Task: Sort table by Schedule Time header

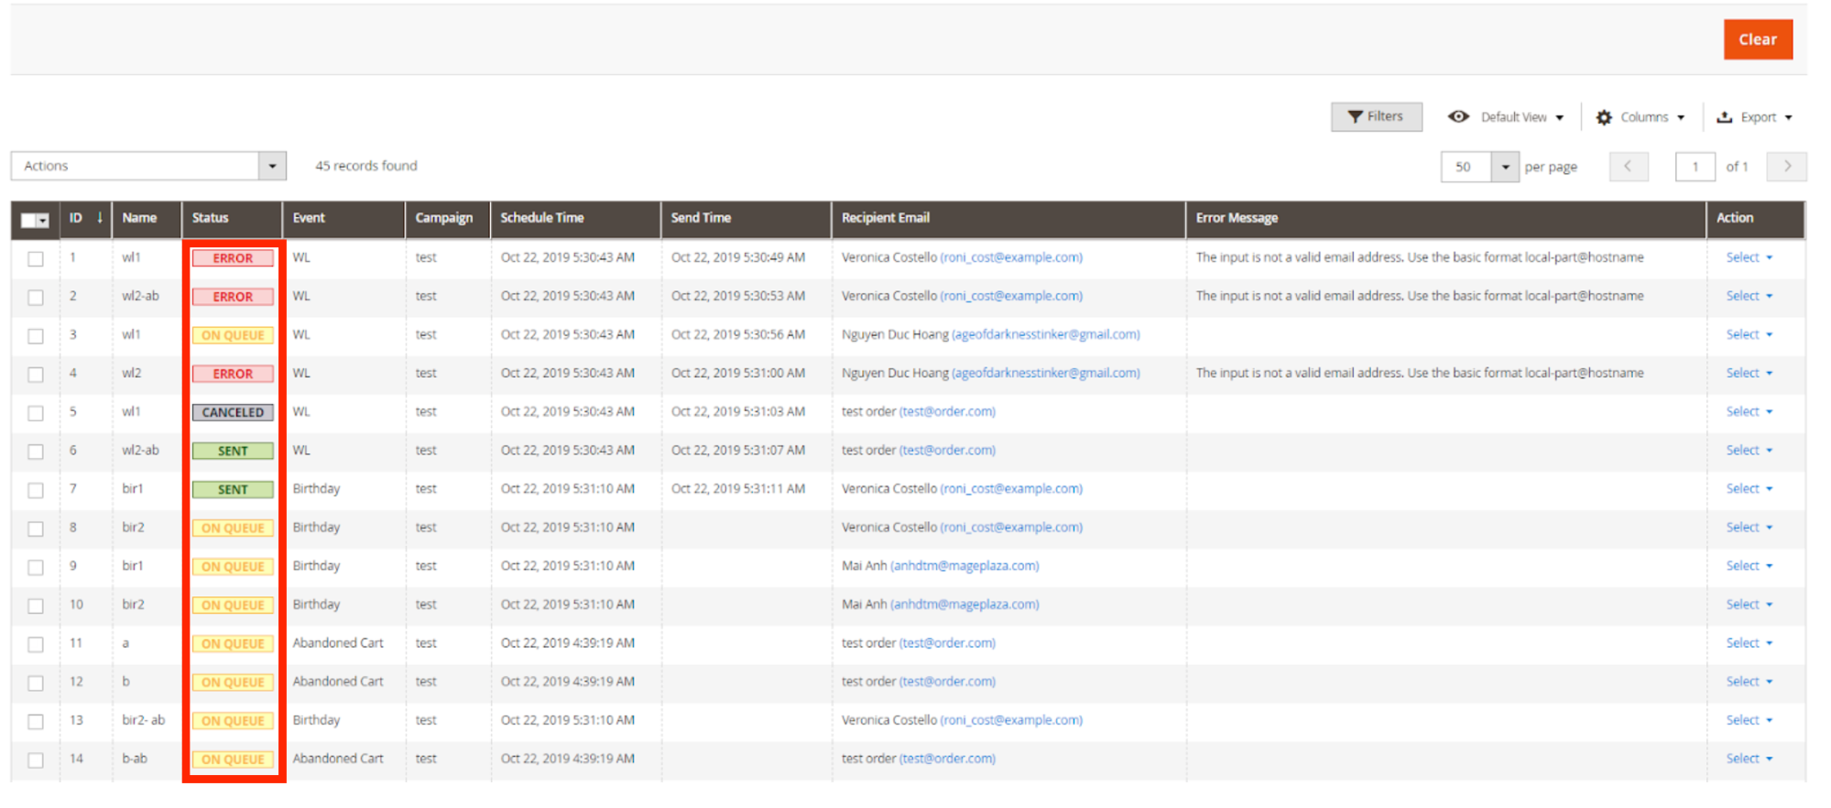Action: [x=542, y=218]
